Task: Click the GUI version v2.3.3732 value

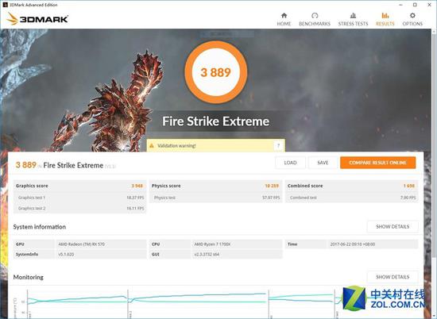Action: coord(207,254)
